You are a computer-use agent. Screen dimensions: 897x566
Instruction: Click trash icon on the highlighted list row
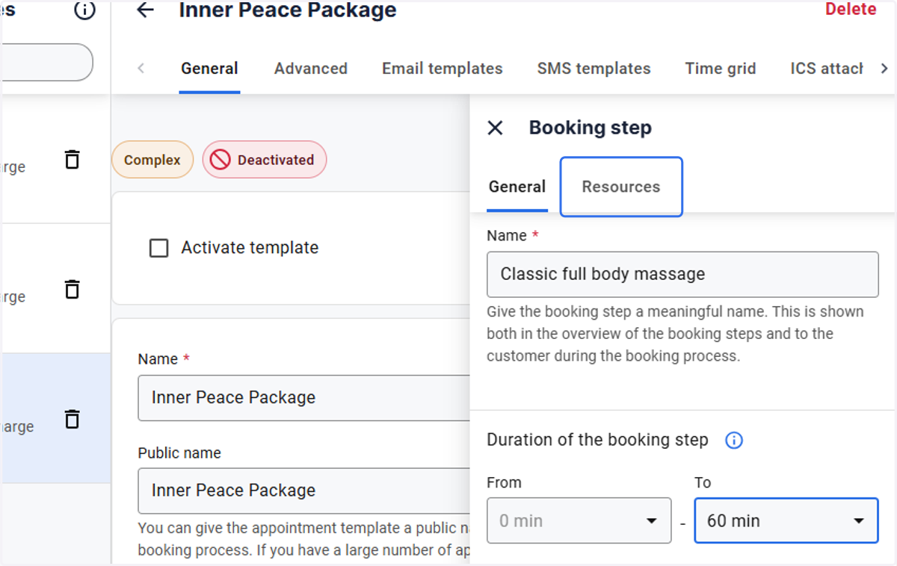pos(72,419)
